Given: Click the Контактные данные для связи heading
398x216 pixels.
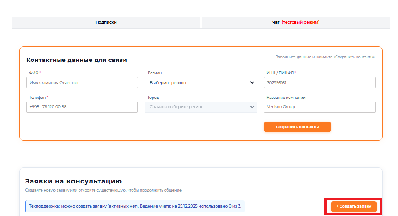Looking at the screenshot, I should [77, 60].
